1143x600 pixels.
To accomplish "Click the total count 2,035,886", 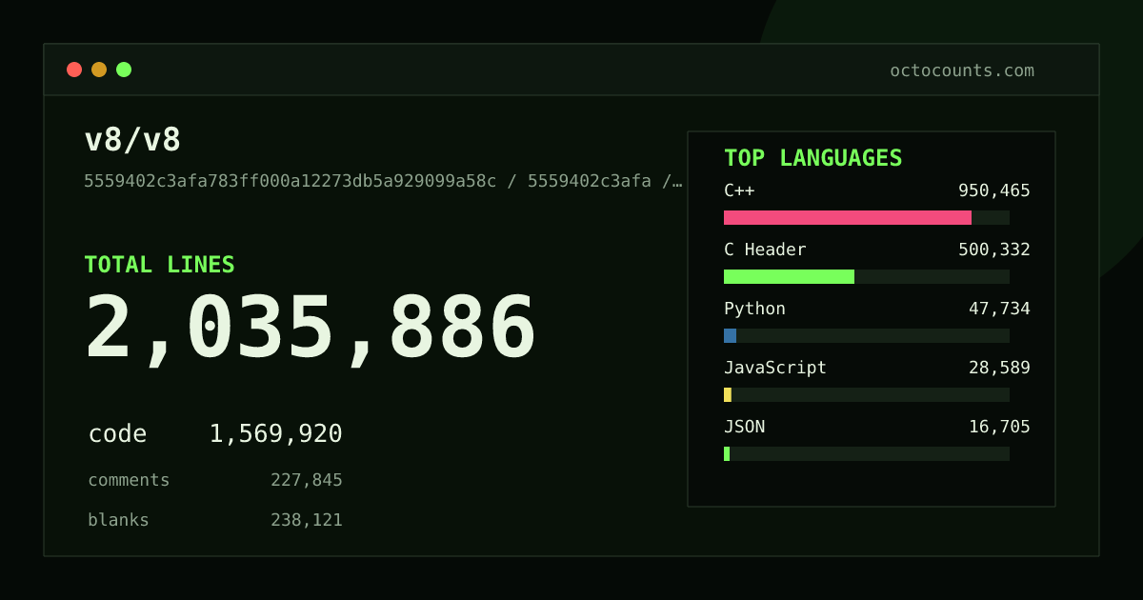I will click(x=311, y=329).
